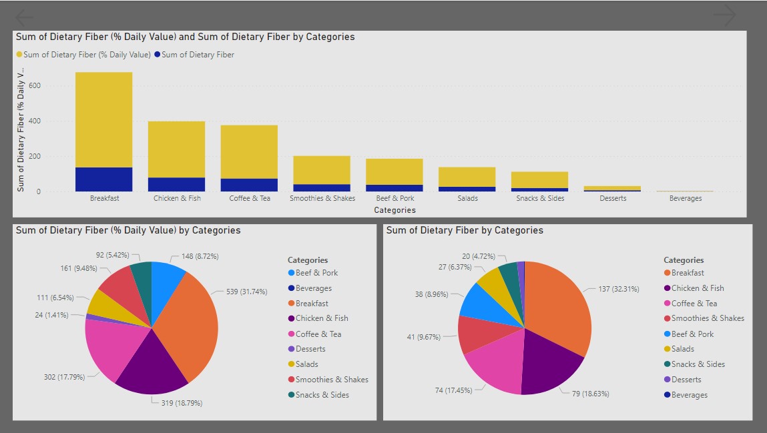Select the Breakfast yellow bar segment
The width and height of the screenshot is (767, 433).
coord(103,119)
